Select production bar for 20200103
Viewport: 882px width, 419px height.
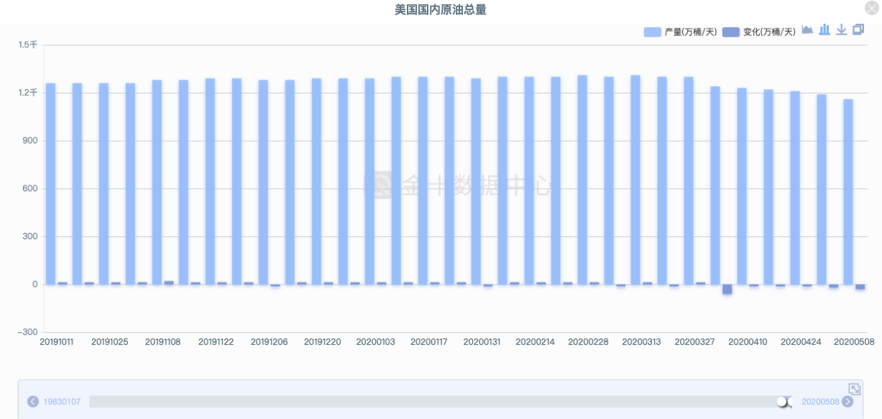pyautogui.click(x=369, y=182)
